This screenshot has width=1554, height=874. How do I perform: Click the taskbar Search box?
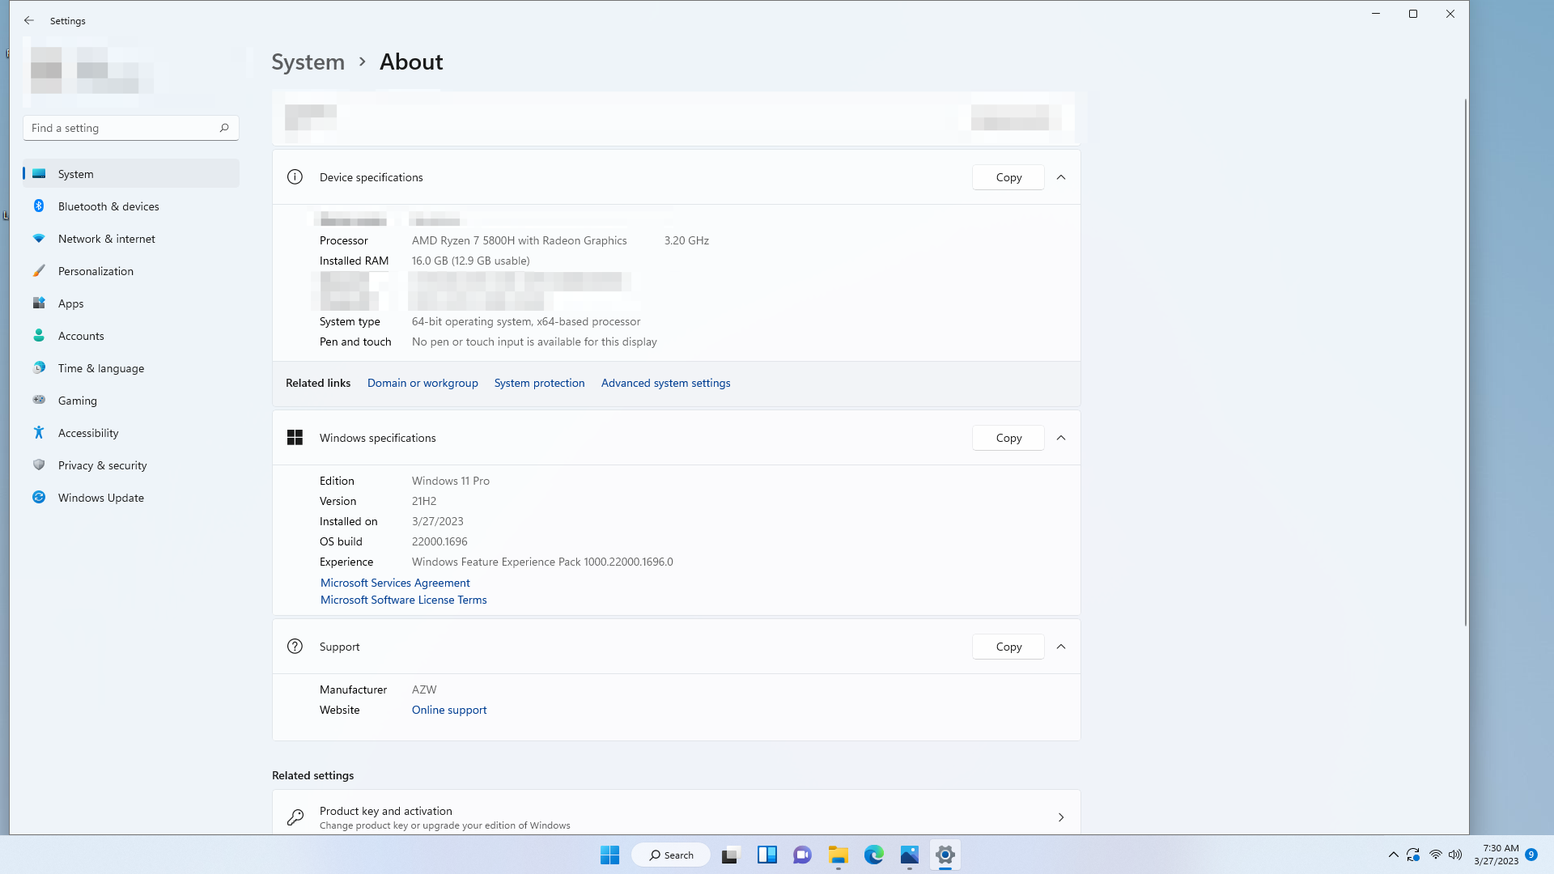tap(671, 855)
